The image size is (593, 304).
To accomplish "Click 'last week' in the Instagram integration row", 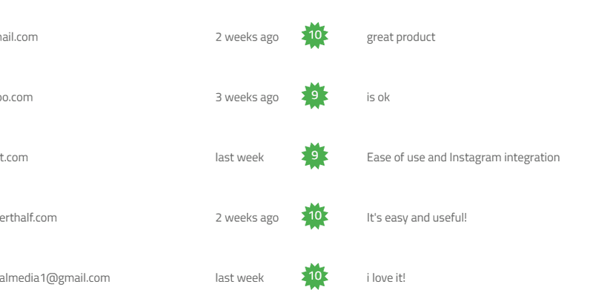I will [x=239, y=158].
